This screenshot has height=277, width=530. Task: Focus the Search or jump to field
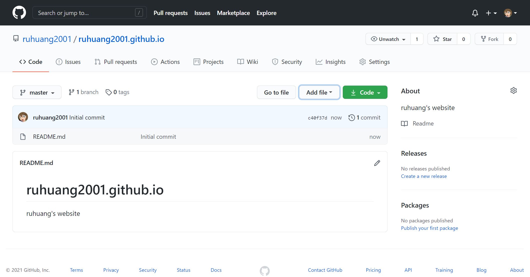point(89,13)
